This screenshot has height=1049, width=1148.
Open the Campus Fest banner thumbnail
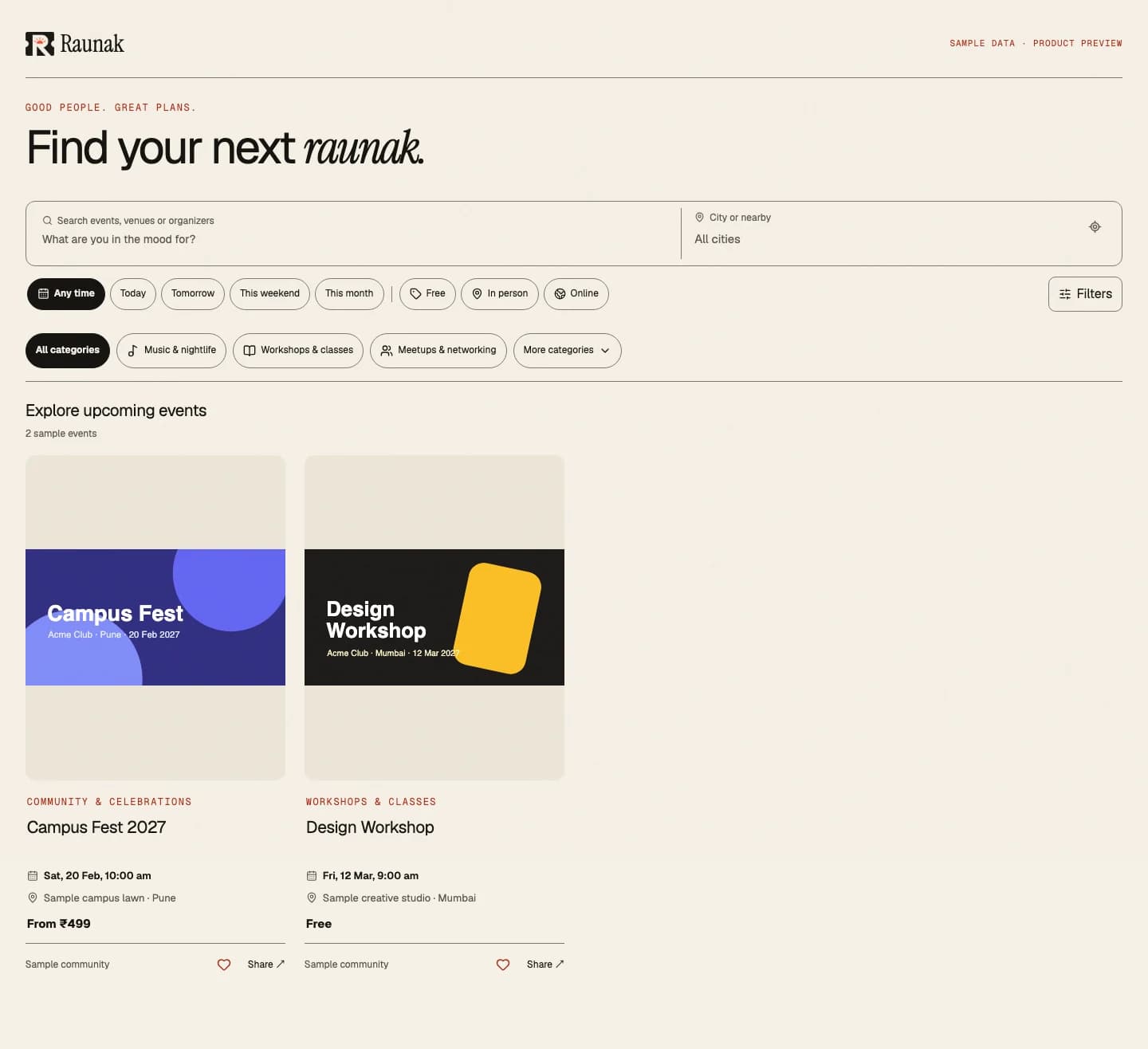click(155, 618)
